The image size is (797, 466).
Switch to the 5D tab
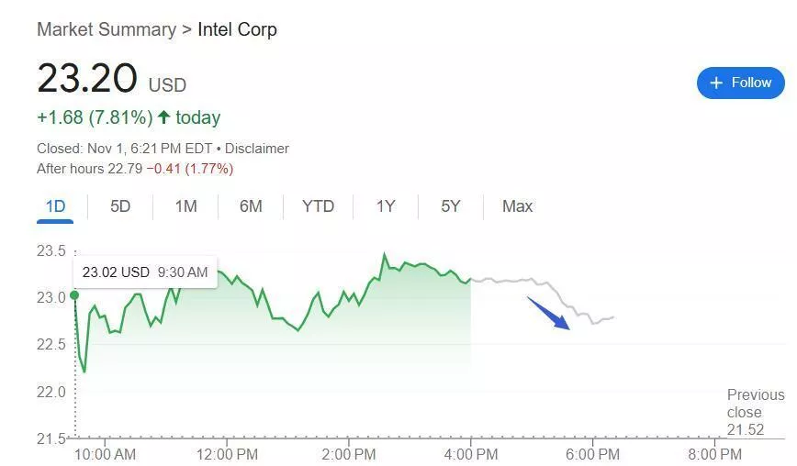120,206
